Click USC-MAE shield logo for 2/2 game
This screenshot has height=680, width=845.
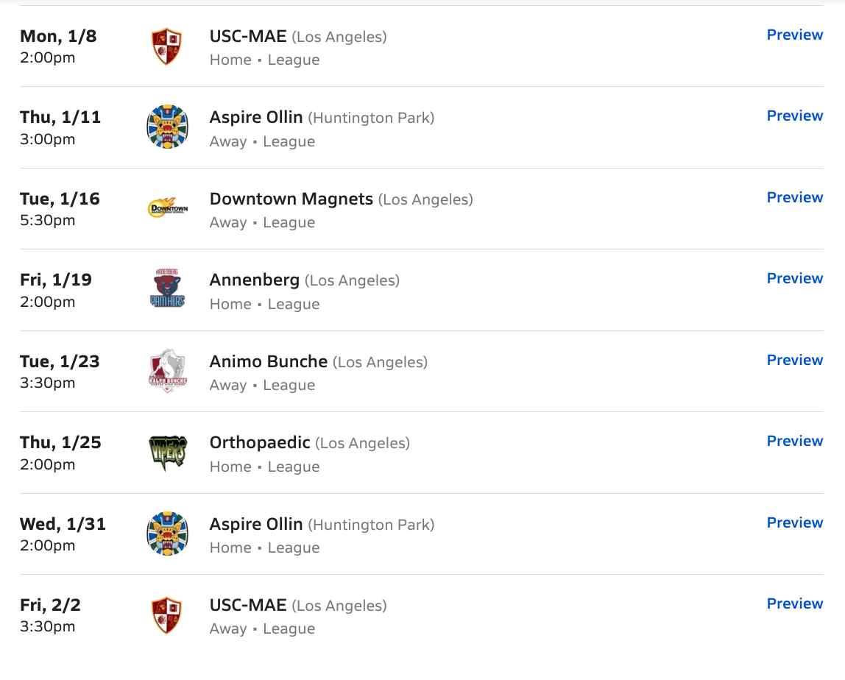[x=167, y=615]
